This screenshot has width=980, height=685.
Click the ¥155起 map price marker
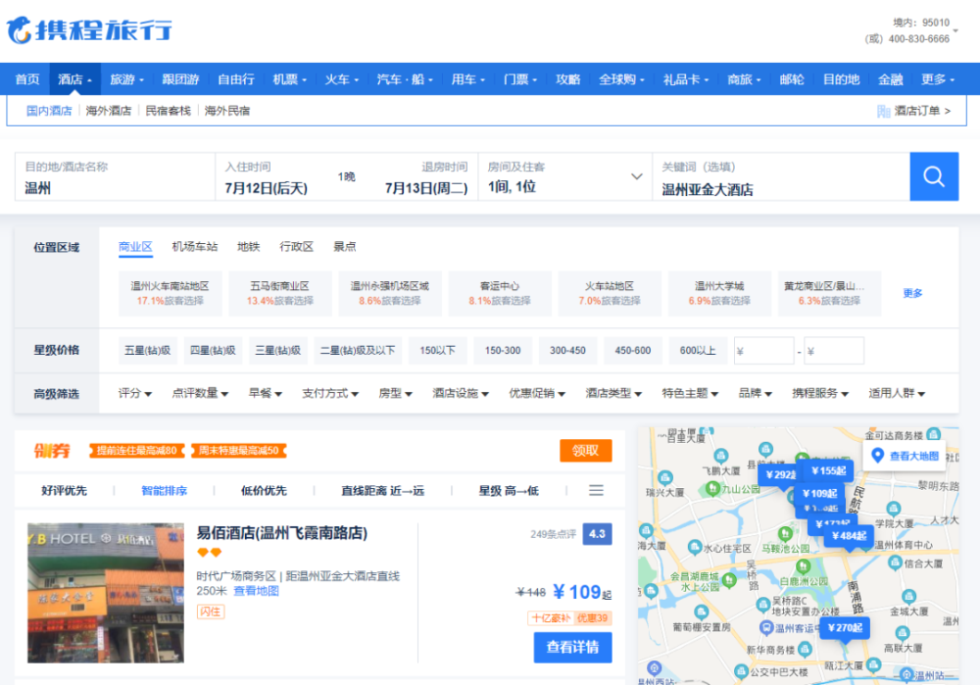point(829,470)
